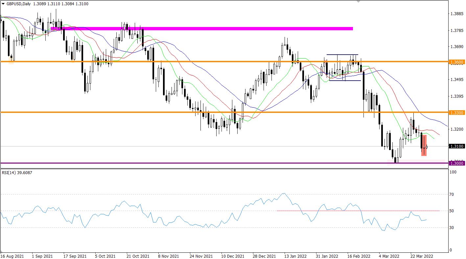Select the grey chart shift marker at top
This screenshot has width=466, height=259.
pyautogui.click(x=358, y=2)
